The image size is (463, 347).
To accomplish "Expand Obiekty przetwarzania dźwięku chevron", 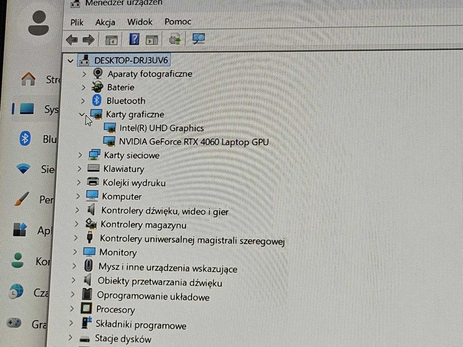I will point(73,280).
